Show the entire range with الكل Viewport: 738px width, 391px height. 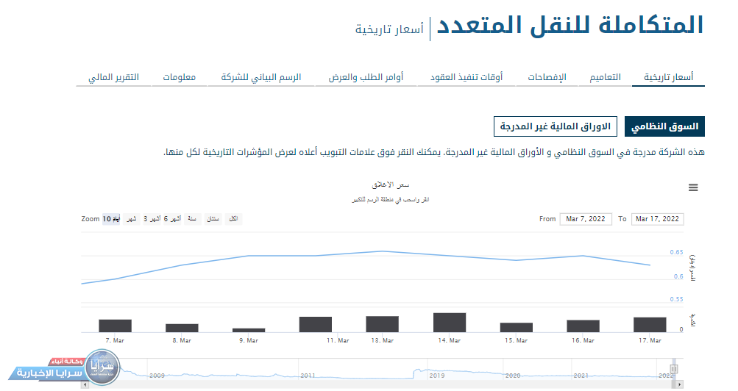pos(234,219)
